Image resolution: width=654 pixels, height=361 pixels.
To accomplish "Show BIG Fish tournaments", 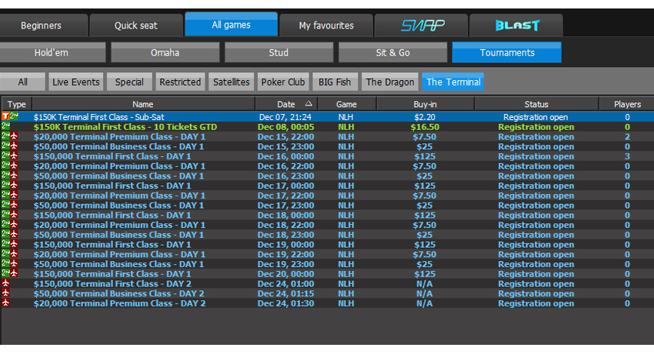I will pyautogui.click(x=335, y=82).
